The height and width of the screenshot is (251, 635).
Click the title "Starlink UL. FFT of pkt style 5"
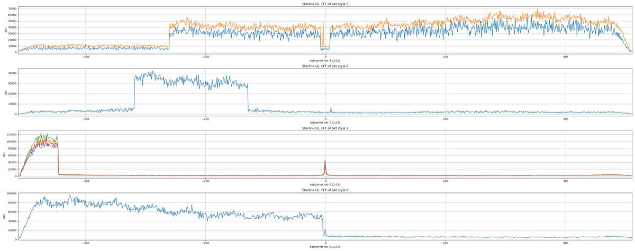coord(325,4)
